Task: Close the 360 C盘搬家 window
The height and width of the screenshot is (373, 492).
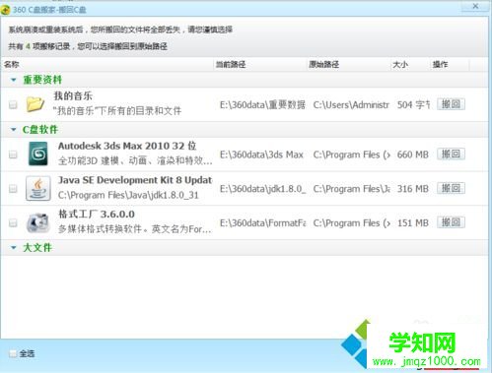Action: click(475, 6)
